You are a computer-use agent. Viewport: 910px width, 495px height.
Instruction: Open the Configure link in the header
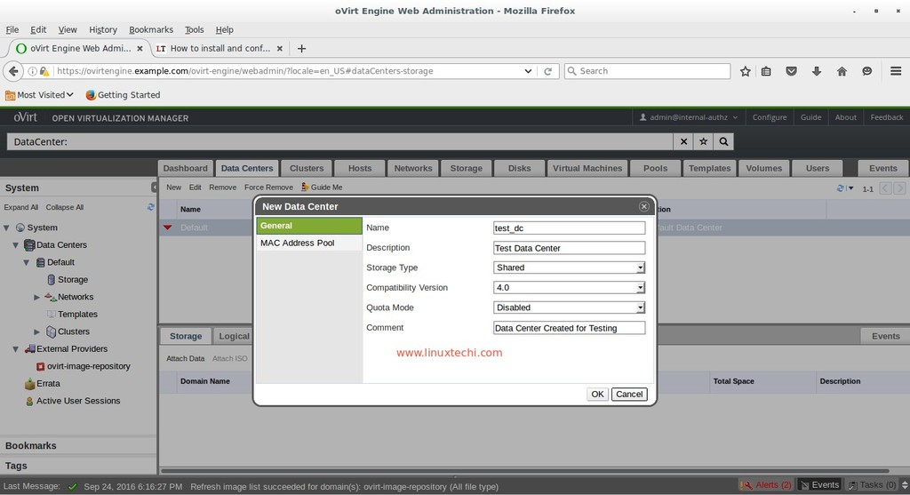click(x=770, y=117)
